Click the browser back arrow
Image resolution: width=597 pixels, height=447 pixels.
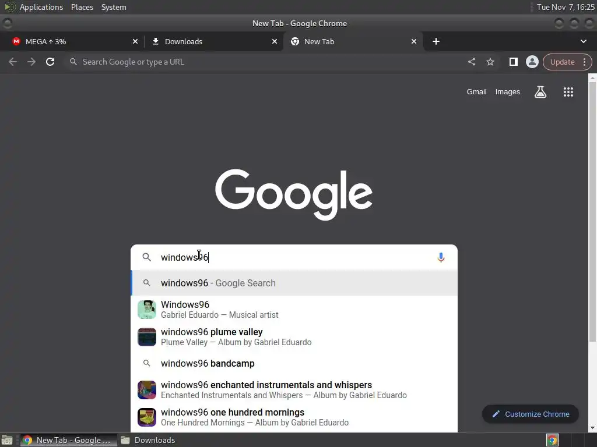point(13,62)
